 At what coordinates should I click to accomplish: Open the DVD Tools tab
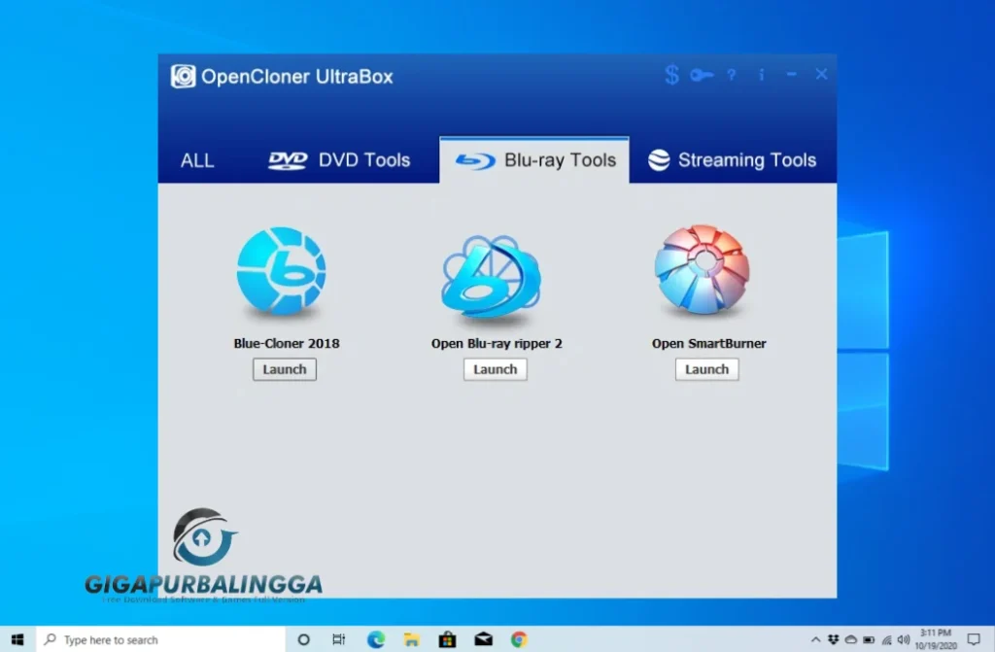[340, 160]
